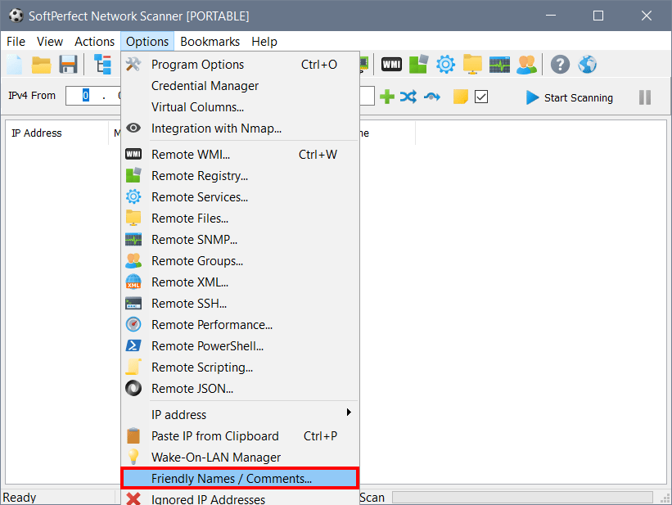Open the Bookmarks menu
The width and height of the screenshot is (672, 505).
click(x=210, y=42)
